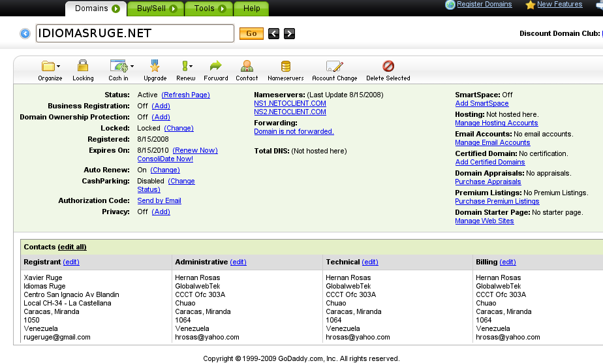Click the Locking padlock icon
Image resolution: width=603 pixels, height=363 pixels.
coord(83,66)
